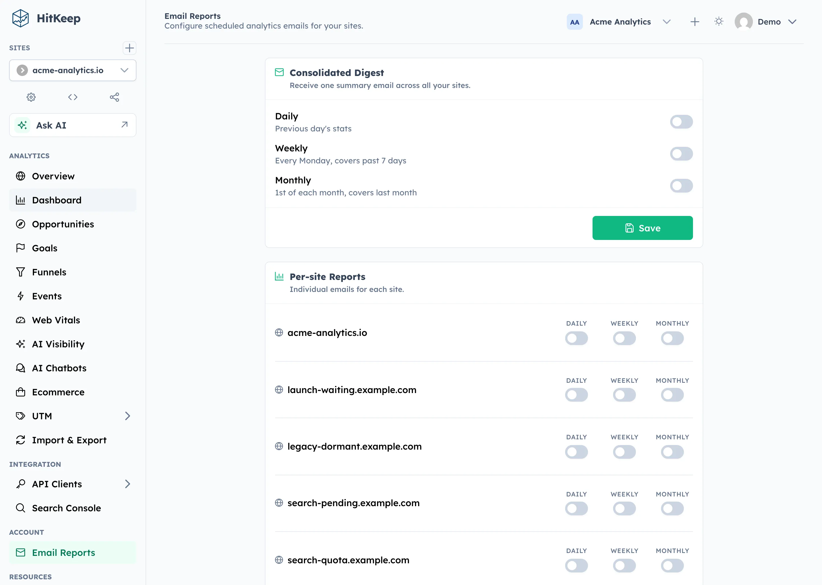Open the Acme Analytics team dropdown
Image resolution: width=822 pixels, height=585 pixels.
tap(666, 22)
